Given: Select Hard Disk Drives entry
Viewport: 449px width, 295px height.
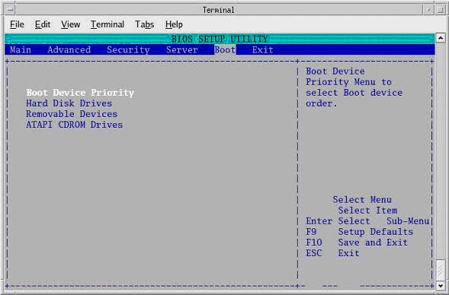Looking at the screenshot, I should (69, 103).
